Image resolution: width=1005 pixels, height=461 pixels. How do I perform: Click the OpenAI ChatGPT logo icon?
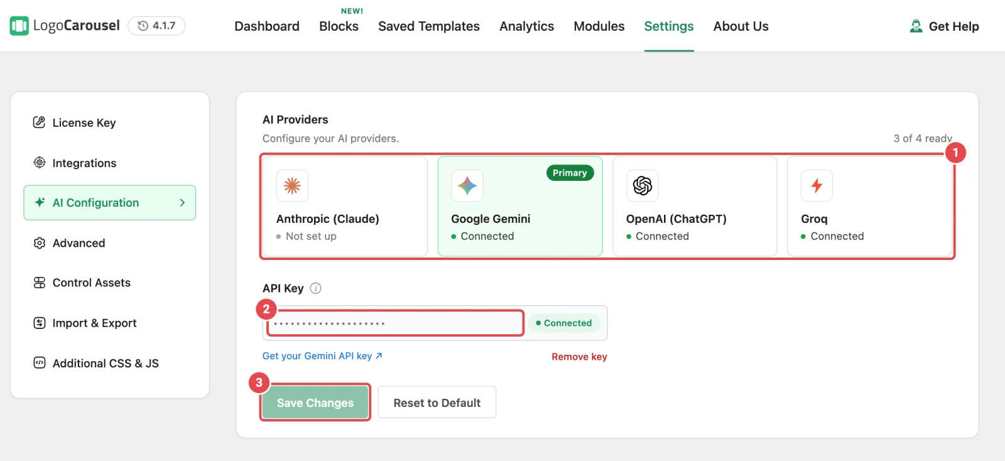click(x=642, y=185)
